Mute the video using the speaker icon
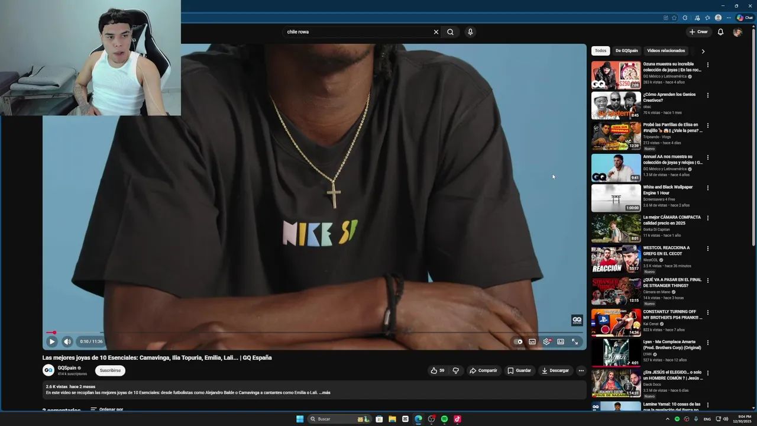 pos(67,341)
